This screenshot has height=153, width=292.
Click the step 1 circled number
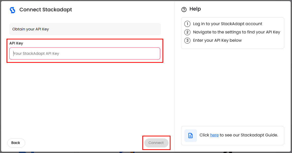pos(187,24)
